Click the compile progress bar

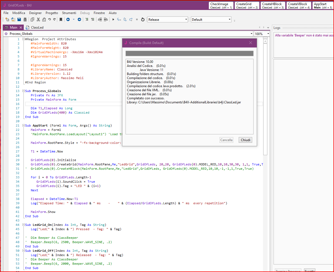[189, 53]
